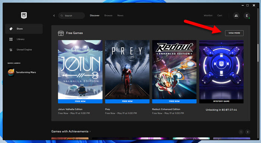
Task: Click the Library grid icon
Action: [11, 39]
